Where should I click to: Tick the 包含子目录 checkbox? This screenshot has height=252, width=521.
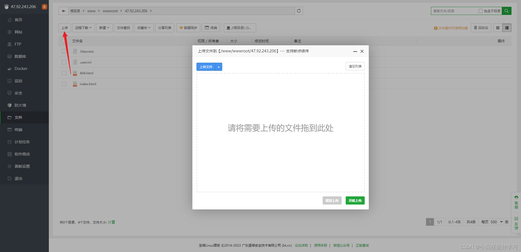[x=481, y=11]
